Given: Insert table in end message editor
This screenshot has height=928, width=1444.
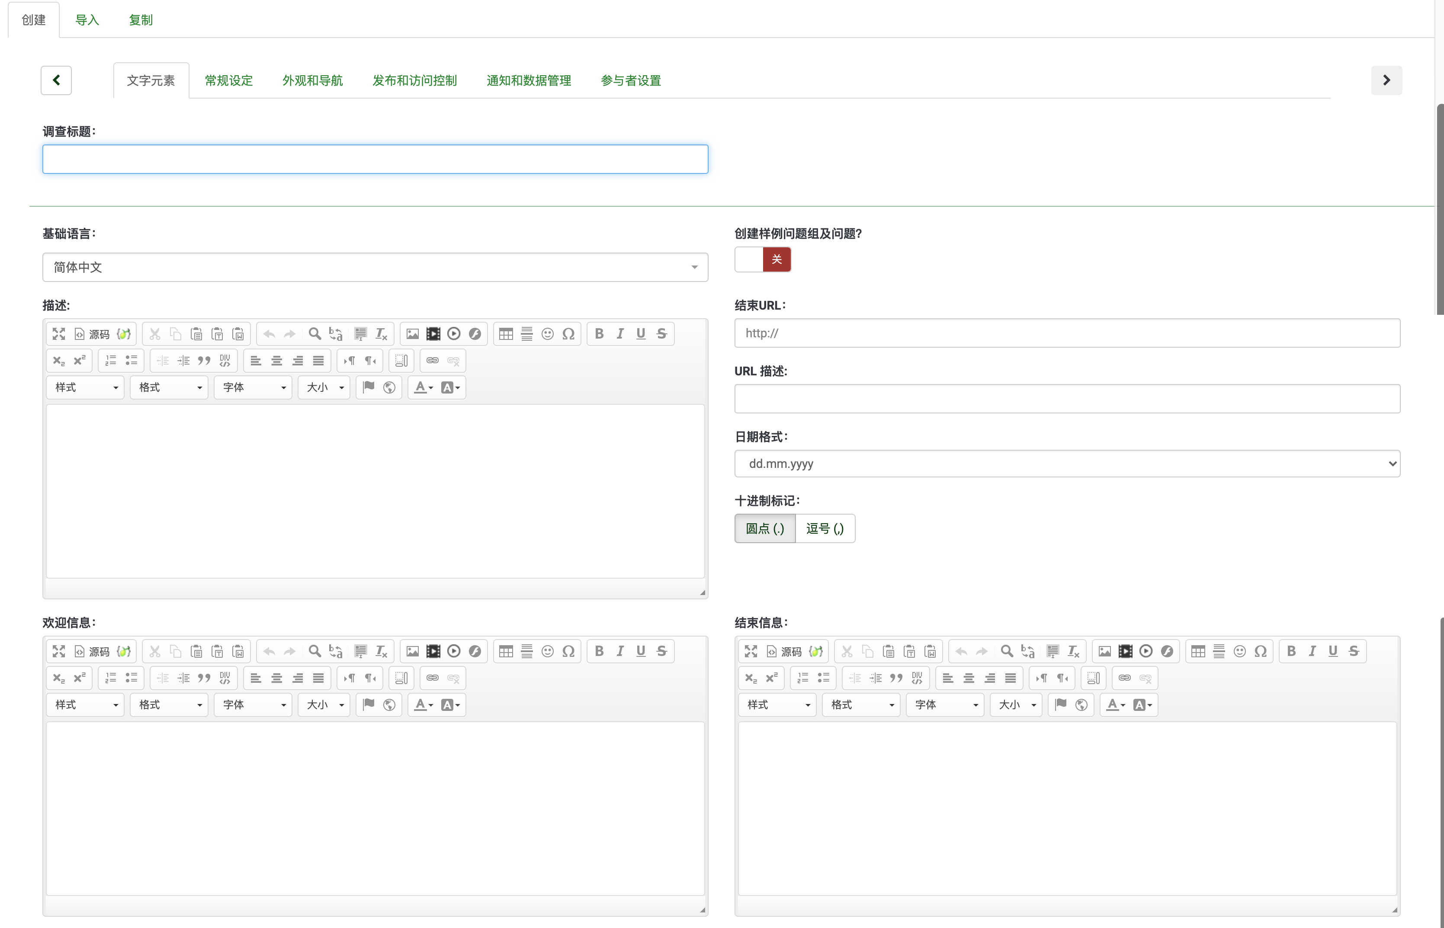Looking at the screenshot, I should (x=1198, y=651).
